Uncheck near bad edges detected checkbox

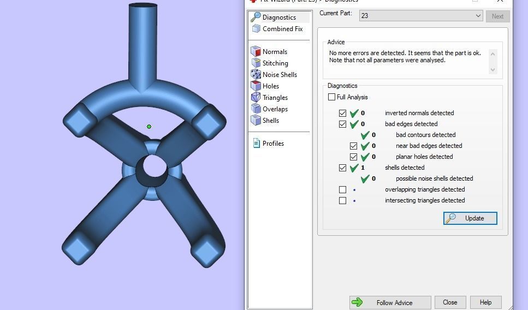point(353,146)
